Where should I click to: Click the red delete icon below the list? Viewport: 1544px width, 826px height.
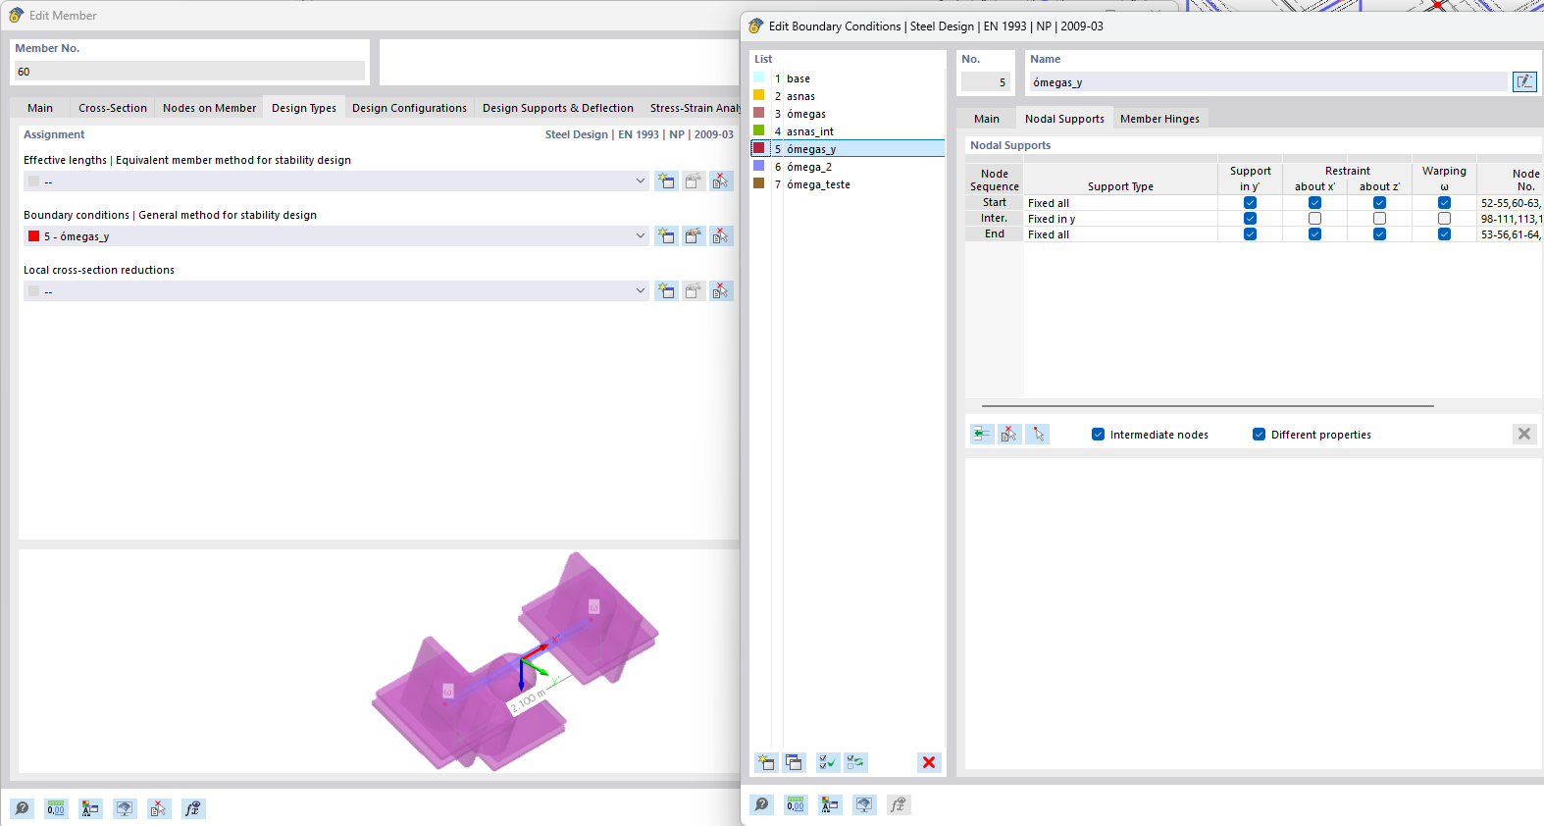(928, 762)
